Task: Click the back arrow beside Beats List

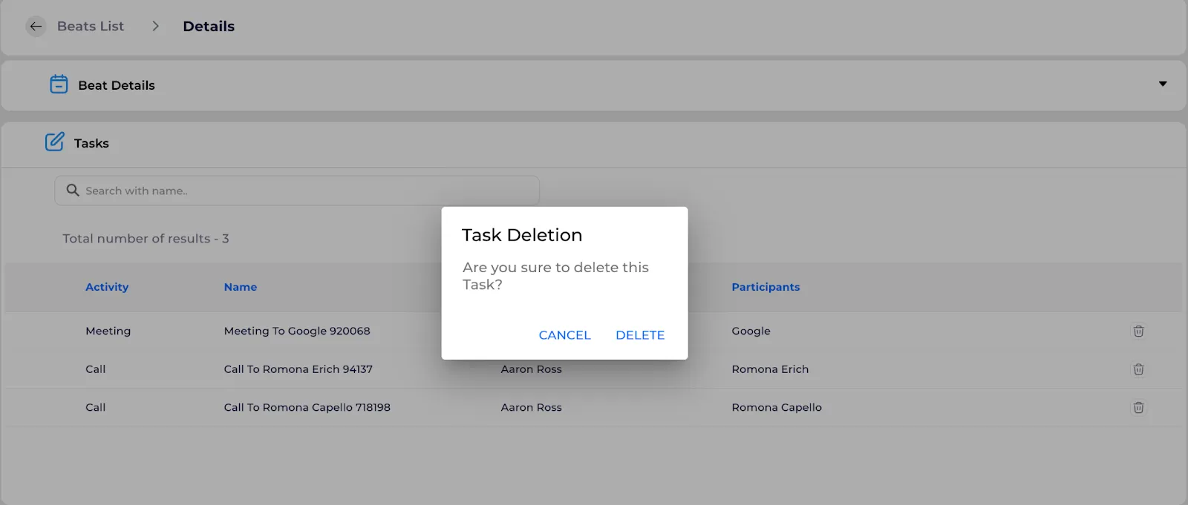Action: click(x=36, y=27)
